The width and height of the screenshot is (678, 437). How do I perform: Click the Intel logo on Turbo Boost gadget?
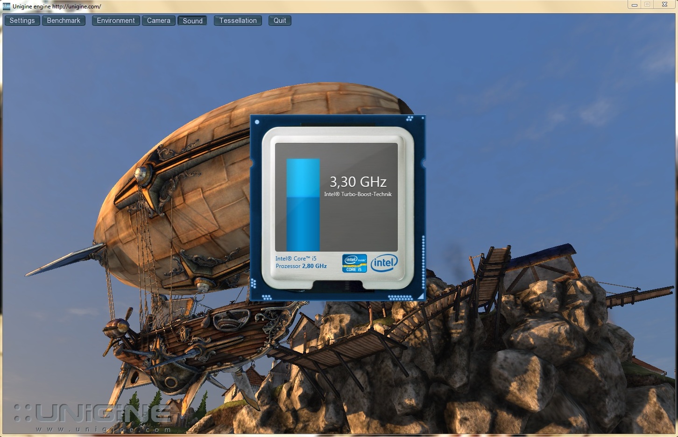(384, 263)
